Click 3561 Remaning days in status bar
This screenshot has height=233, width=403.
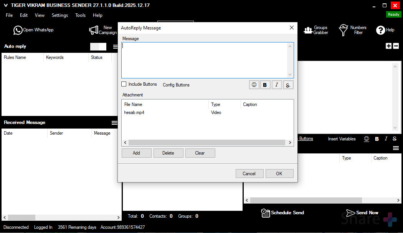[77, 227]
